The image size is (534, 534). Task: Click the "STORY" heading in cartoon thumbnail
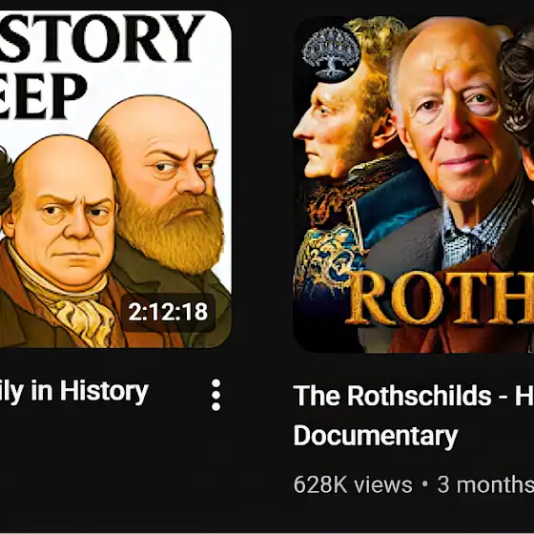click(102, 37)
